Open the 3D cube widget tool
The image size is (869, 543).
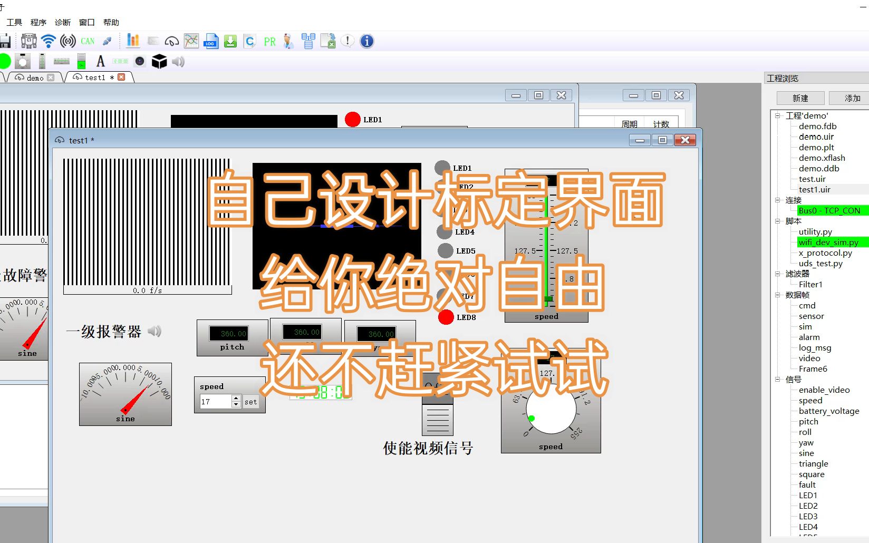[x=159, y=61]
